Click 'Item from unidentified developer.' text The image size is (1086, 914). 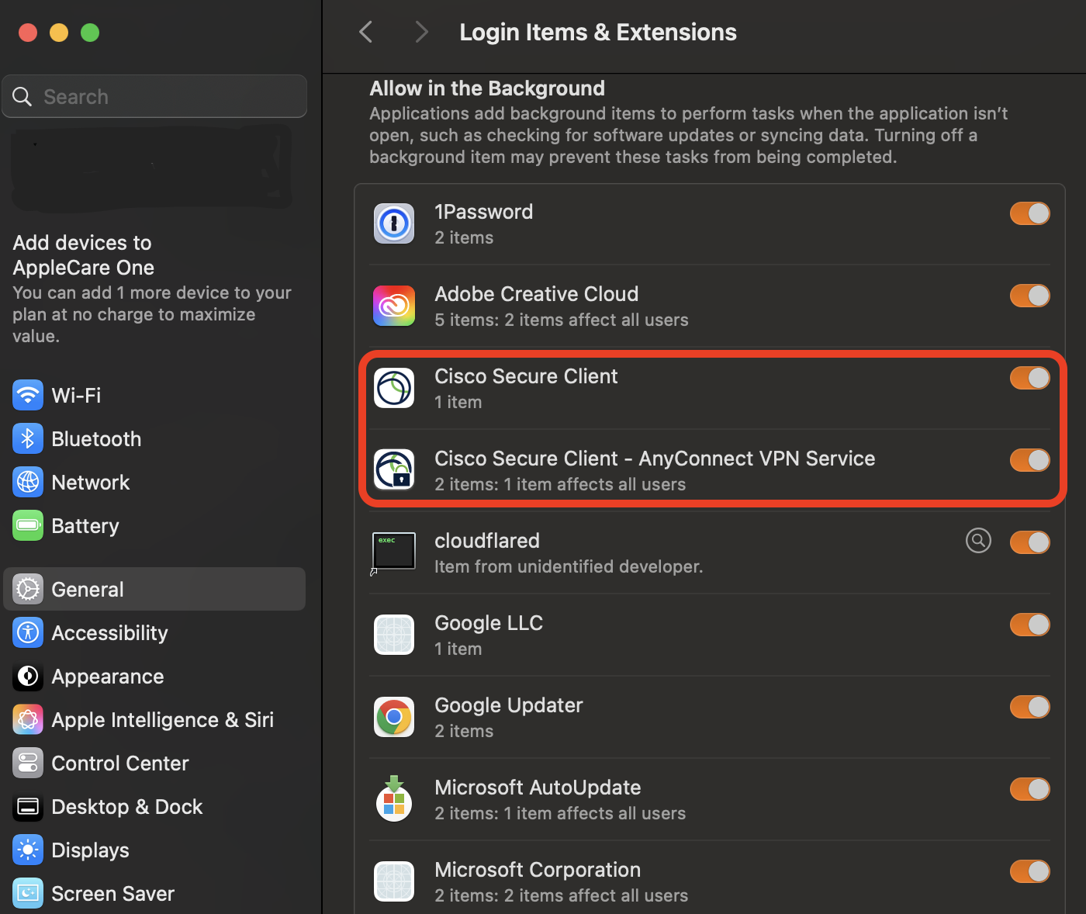569,566
